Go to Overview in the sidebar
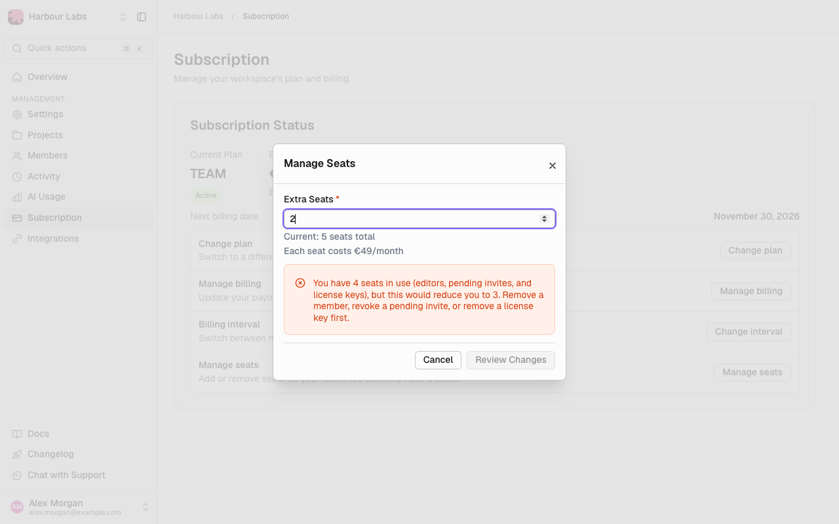This screenshot has width=839, height=524. tap(79, 77)
